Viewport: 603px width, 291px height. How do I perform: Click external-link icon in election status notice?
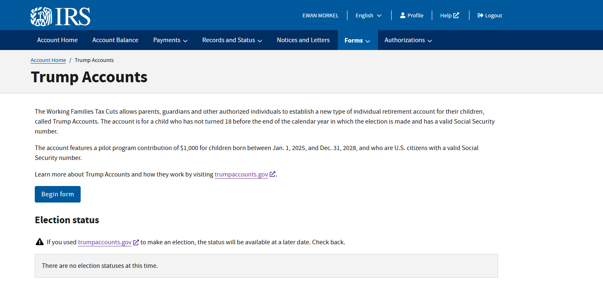tap(136, 242)
